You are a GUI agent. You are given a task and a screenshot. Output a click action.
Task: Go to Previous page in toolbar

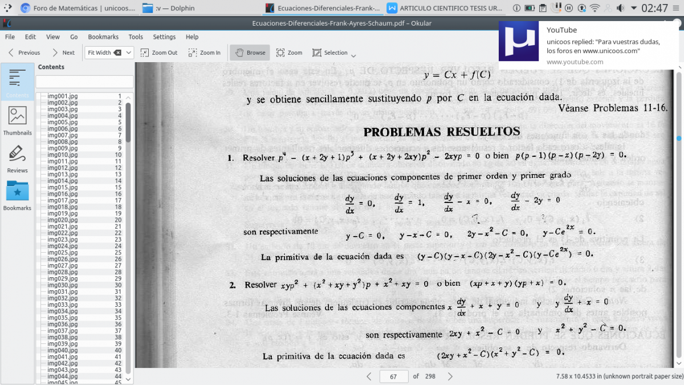(24, 52)
